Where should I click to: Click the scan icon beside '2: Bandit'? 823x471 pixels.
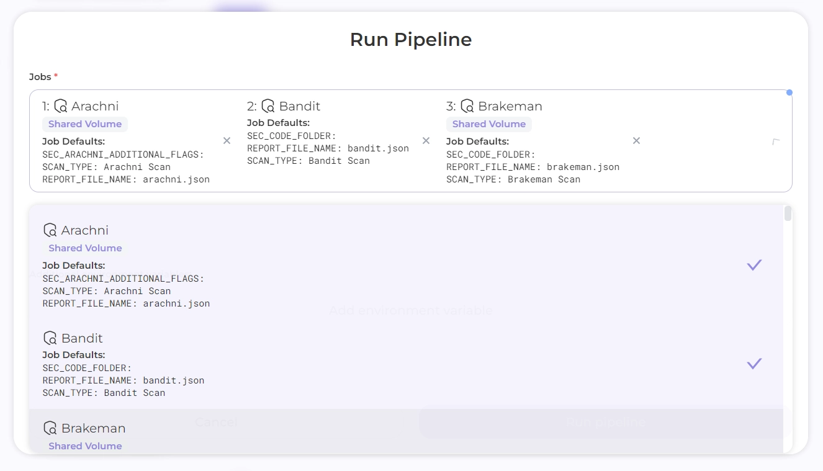[x=268, y=106]
